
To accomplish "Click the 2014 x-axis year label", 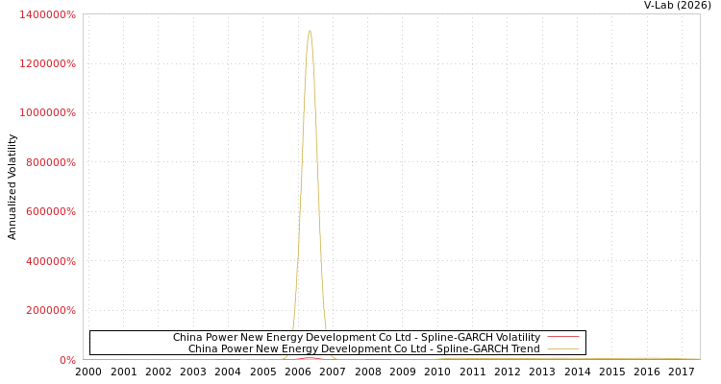I will click(578, 372).
